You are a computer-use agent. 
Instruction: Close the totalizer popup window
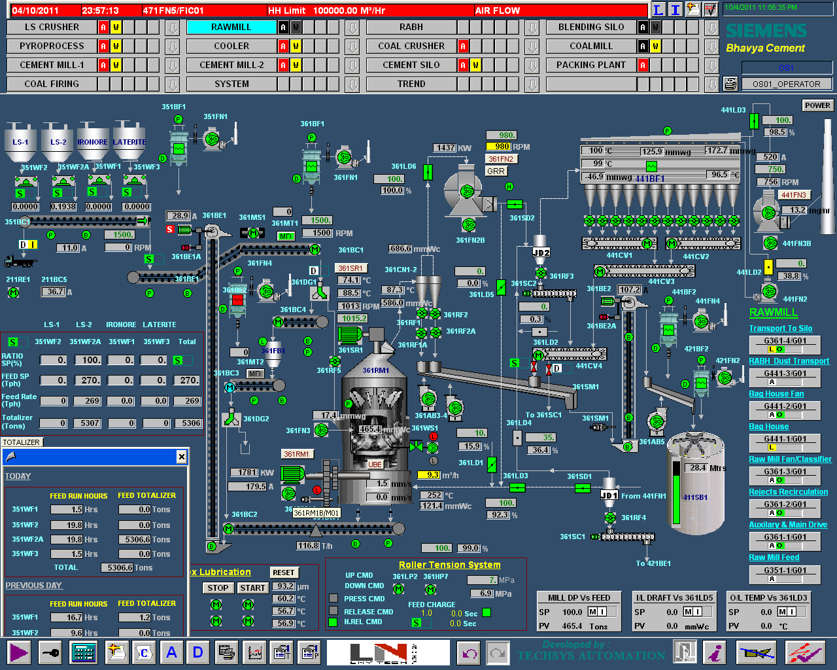pos(181,457)
